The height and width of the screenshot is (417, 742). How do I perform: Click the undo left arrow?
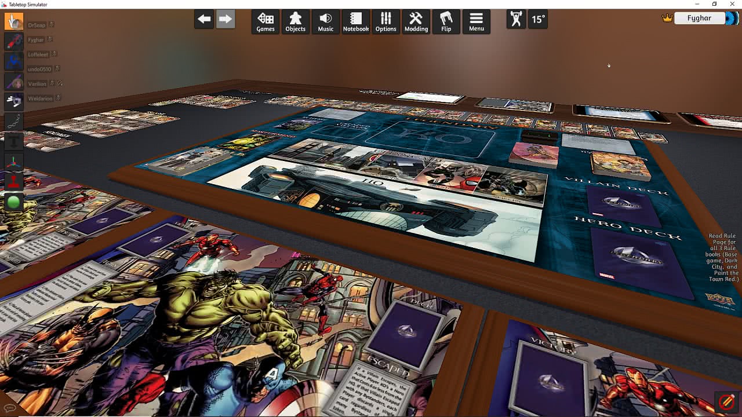(204, 19)
